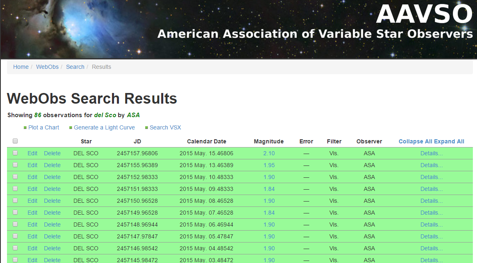Click the JD column header

(137, 141)
